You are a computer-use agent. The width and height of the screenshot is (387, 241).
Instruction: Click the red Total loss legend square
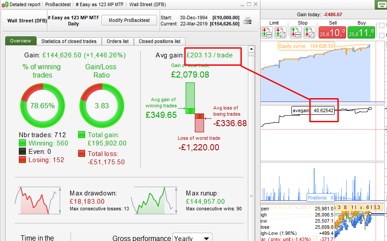coord(82,153)
